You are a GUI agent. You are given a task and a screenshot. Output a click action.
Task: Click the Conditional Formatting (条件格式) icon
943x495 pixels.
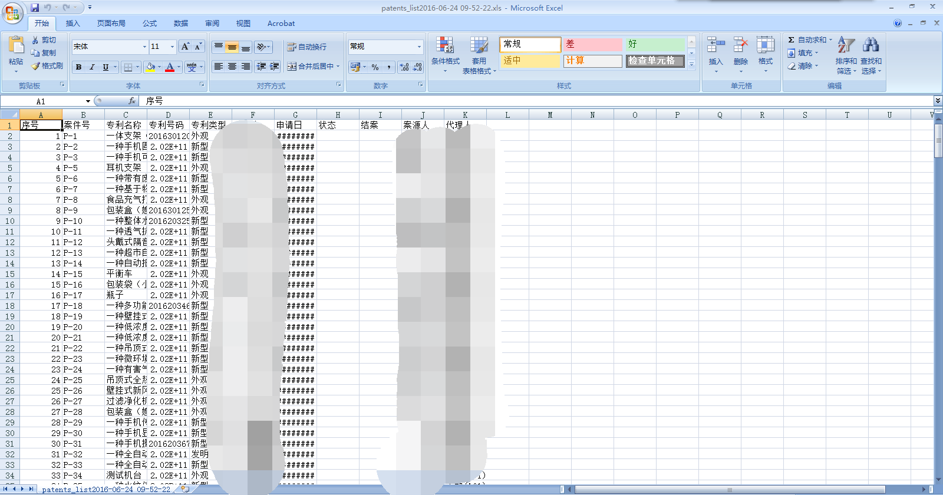pos(445,47)
